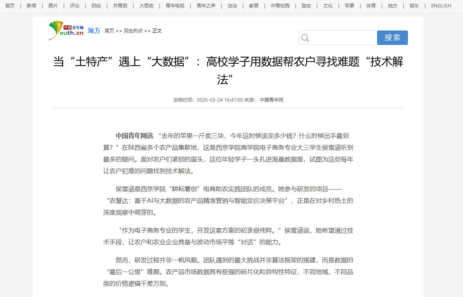Screen dimensions: 463x297
Task: Open 共青团 in the top menu
Action: pos(120,6)
